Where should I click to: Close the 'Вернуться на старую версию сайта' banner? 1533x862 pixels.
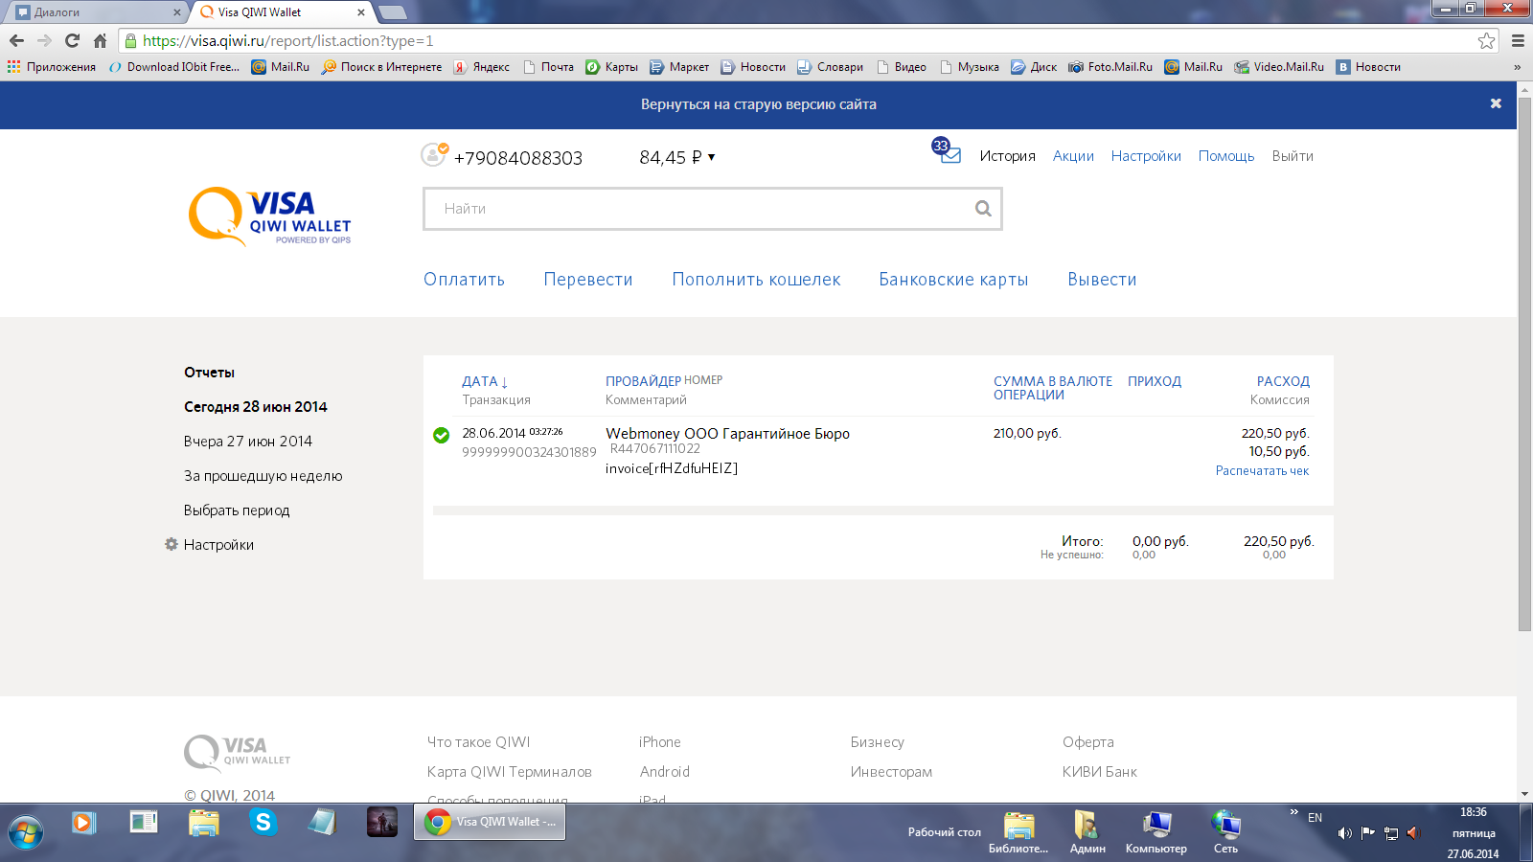tap(1496, 103)
